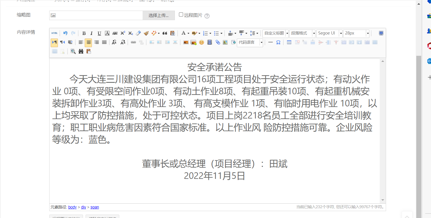The width and height of the screenshot is (431, 218).
Task: Toggle justified alignment
Action: pos(104,42)
